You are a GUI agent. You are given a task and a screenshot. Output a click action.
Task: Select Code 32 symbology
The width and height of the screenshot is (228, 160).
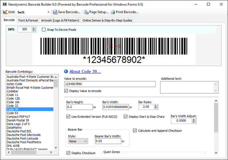click(x=30, y=106)
